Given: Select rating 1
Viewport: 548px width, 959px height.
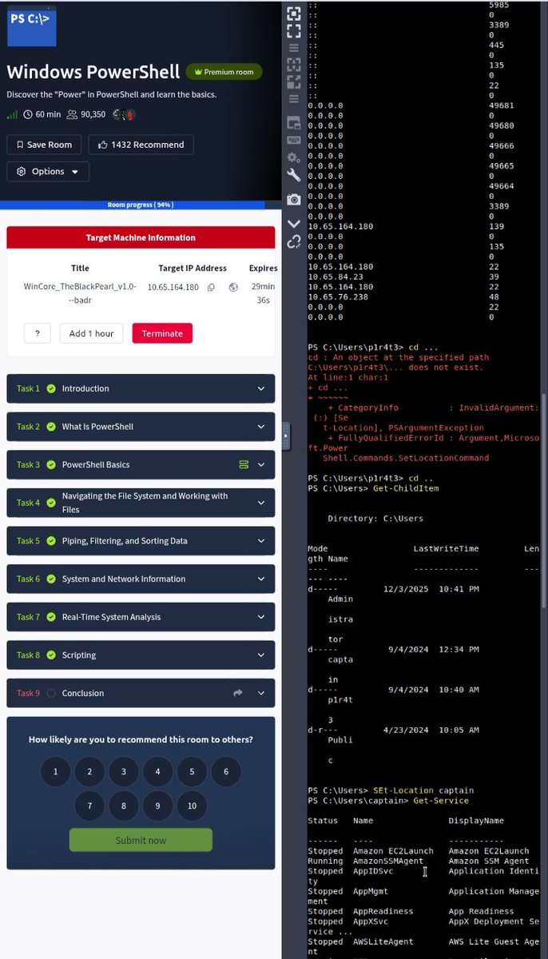Looking at the screenshot, I should tap(55, 771).
